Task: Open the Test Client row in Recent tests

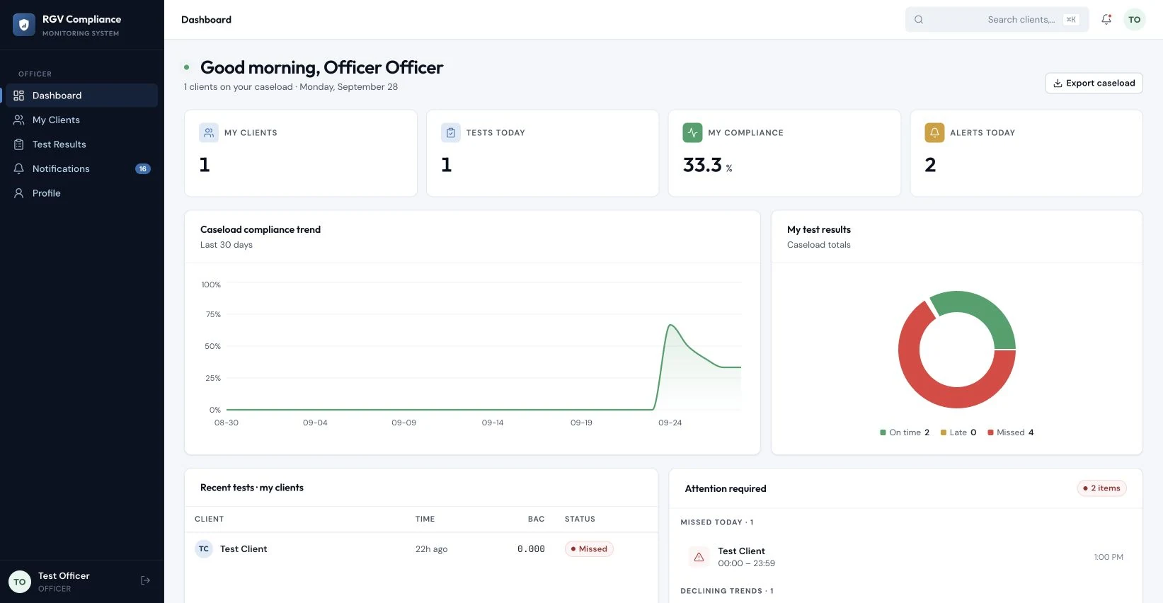Action: [421, 549]
